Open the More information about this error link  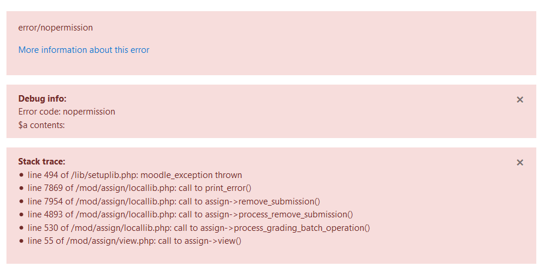84,50
